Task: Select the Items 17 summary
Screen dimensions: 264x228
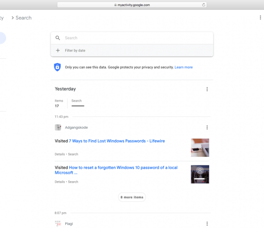Action: (59, 103)
